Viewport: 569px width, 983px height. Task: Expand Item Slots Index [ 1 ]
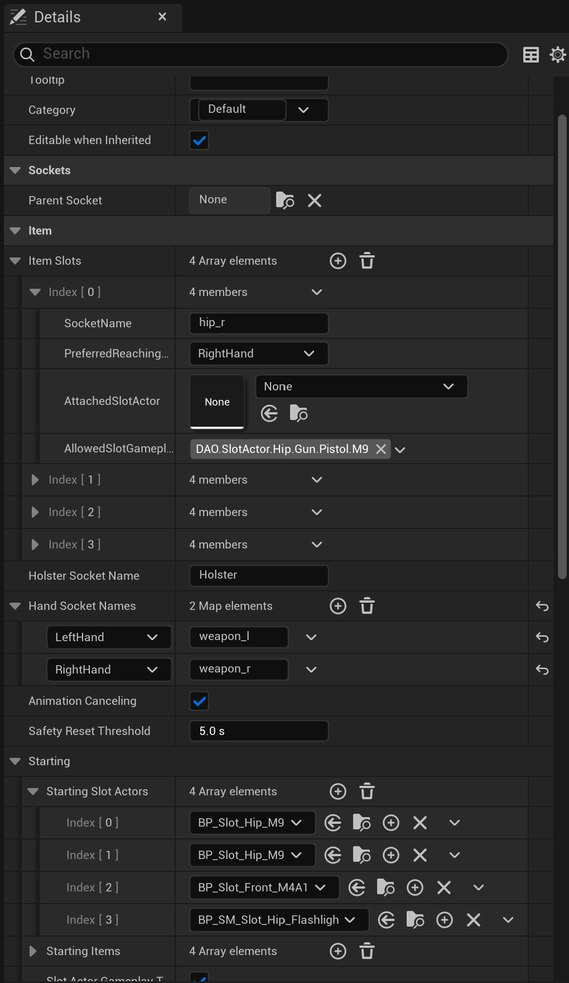(x=35, y=480)
